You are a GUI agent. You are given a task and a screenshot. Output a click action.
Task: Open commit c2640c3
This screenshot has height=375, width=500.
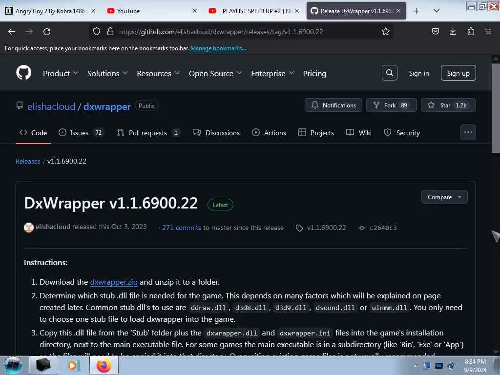click(x=383, y=228)
